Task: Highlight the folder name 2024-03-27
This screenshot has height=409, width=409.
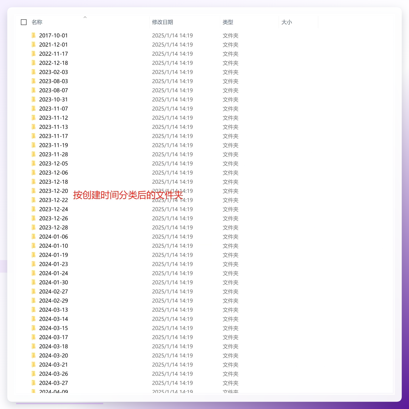Action: click(53, 383)
